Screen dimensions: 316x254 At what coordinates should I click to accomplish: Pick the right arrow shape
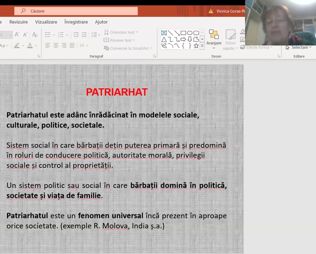tap(183, 39)
